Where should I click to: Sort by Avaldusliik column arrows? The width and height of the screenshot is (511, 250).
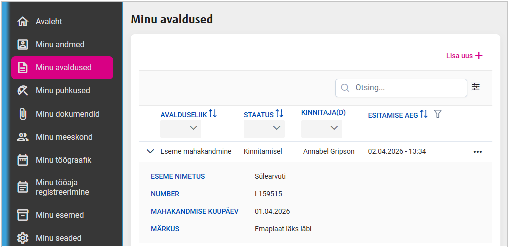click(x=213, y=114)
